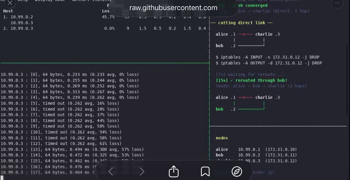
Task: Click '[6], timed out' line with 28% loss
Action: [60, 109]
